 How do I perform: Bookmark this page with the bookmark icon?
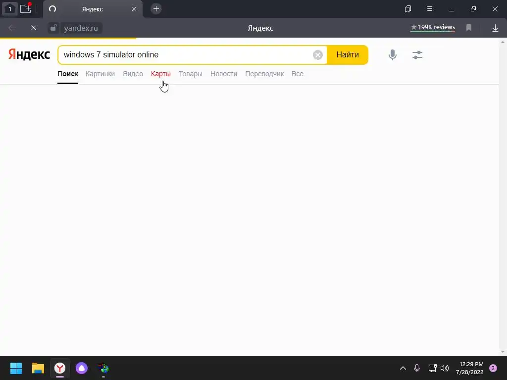point(469,28)
